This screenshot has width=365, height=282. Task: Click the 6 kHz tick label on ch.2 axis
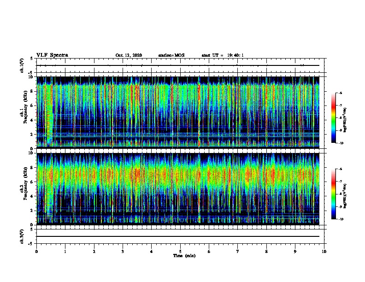click(32, 182)
